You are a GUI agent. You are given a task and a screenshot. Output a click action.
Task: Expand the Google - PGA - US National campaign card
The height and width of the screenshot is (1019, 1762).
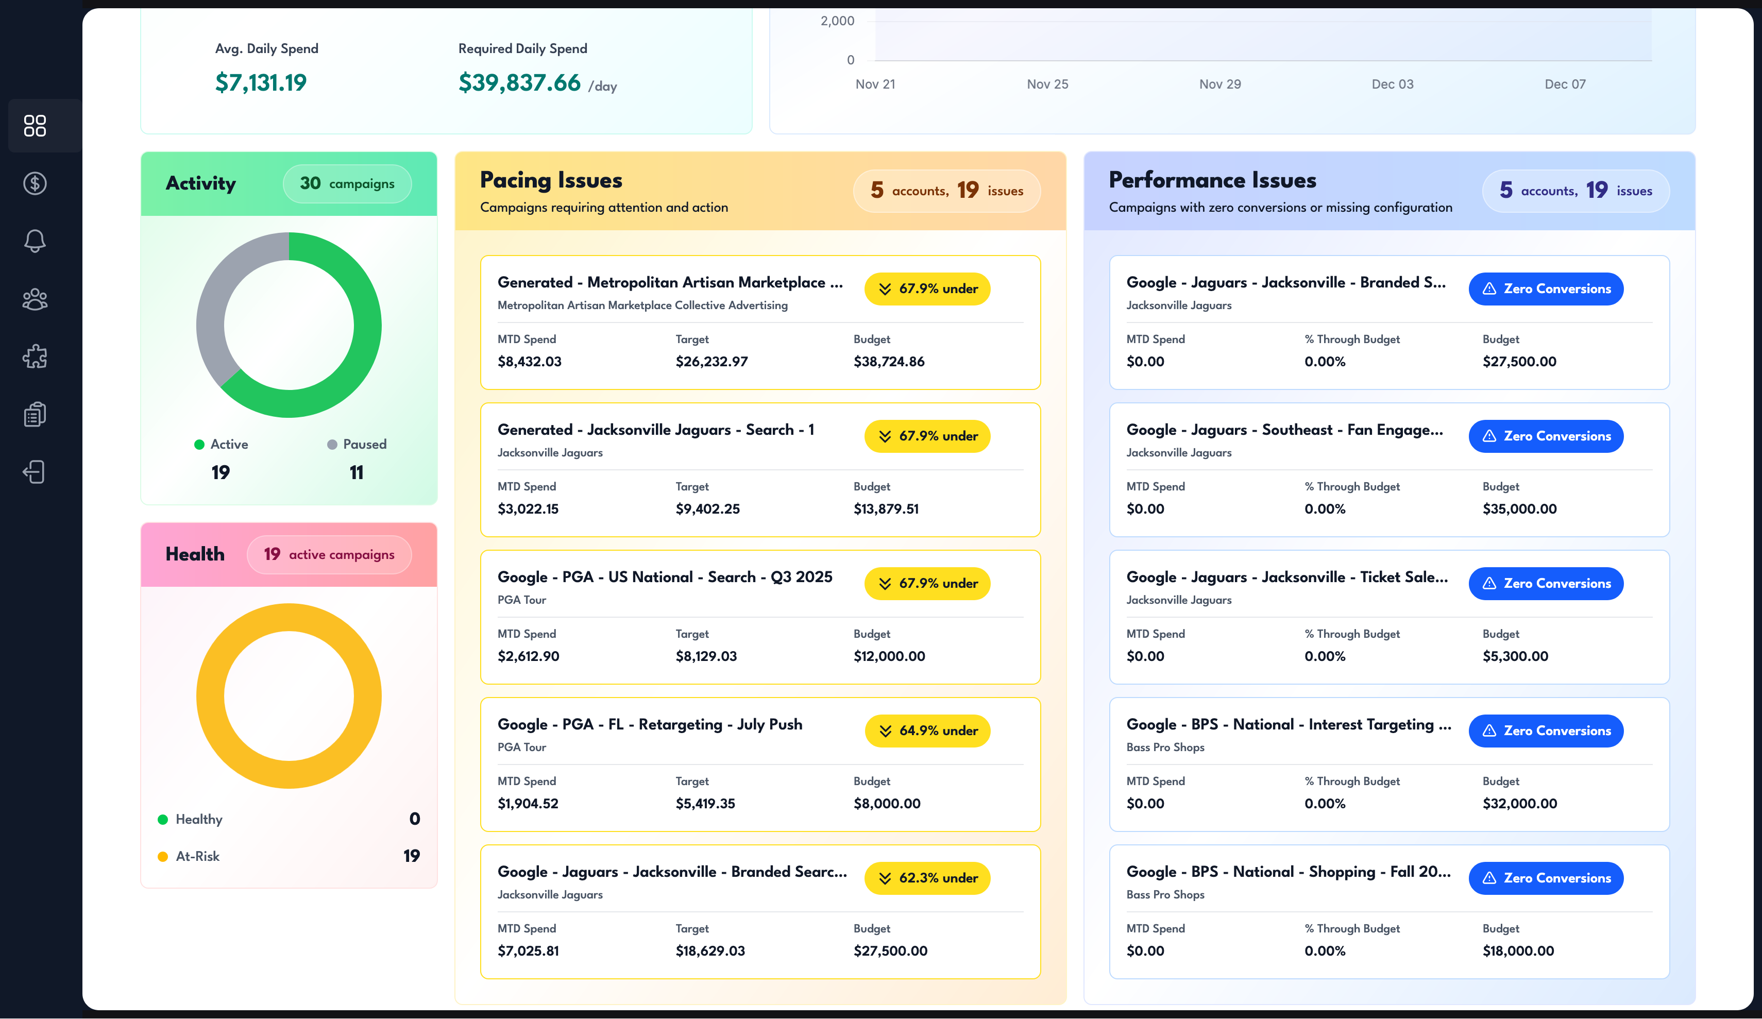[x=760, y=617]
